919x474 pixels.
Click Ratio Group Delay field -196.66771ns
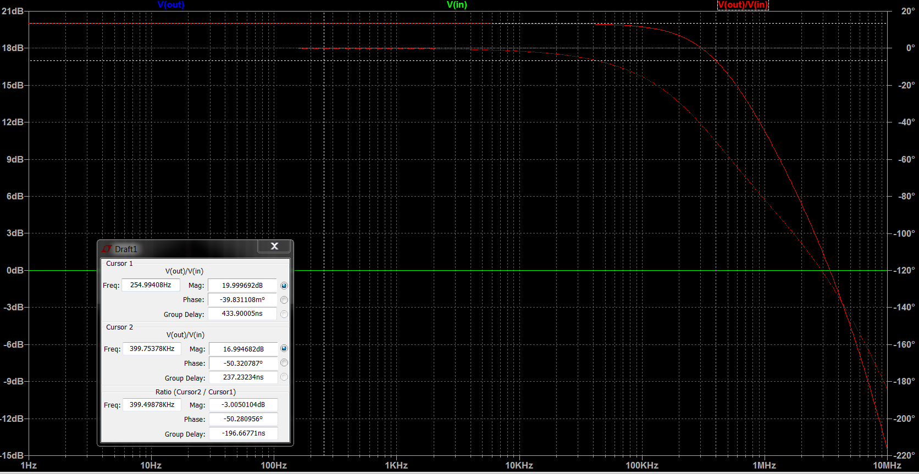[x=243, y=433]
